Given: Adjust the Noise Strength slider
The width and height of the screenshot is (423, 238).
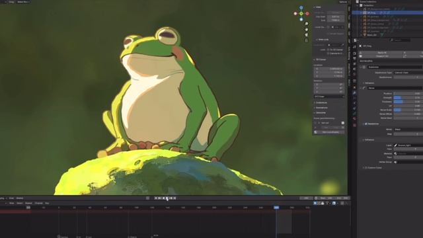Looking at the screenshot, I should point(408,98).
